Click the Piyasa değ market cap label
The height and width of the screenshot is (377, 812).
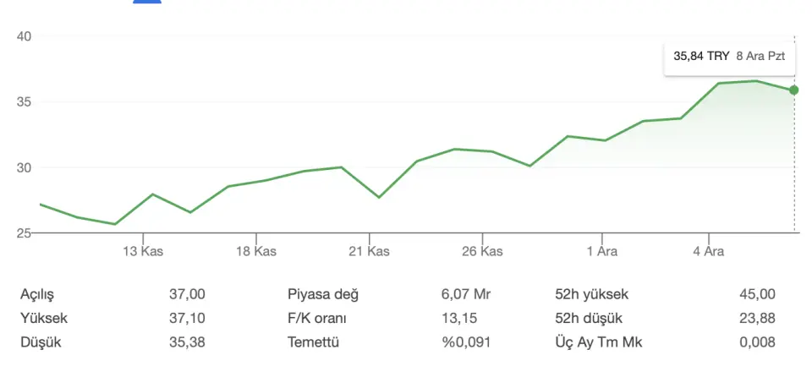coord(323,294)
